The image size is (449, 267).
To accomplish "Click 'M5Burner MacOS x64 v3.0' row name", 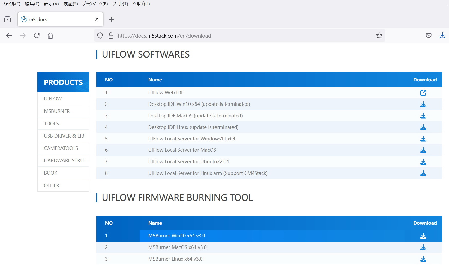I will pos(177,247).
